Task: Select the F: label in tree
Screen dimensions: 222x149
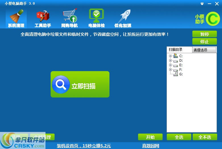Action: tap(181, 70)
